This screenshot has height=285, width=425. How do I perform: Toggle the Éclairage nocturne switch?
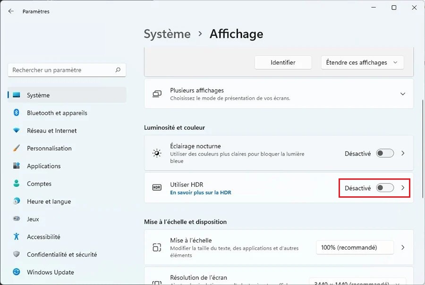tap(385, 153)
